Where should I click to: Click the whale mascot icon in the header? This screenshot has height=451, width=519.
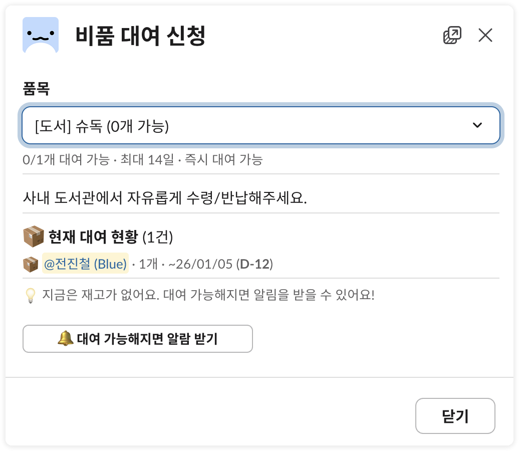pyautogui.click(x=40, y=35)
